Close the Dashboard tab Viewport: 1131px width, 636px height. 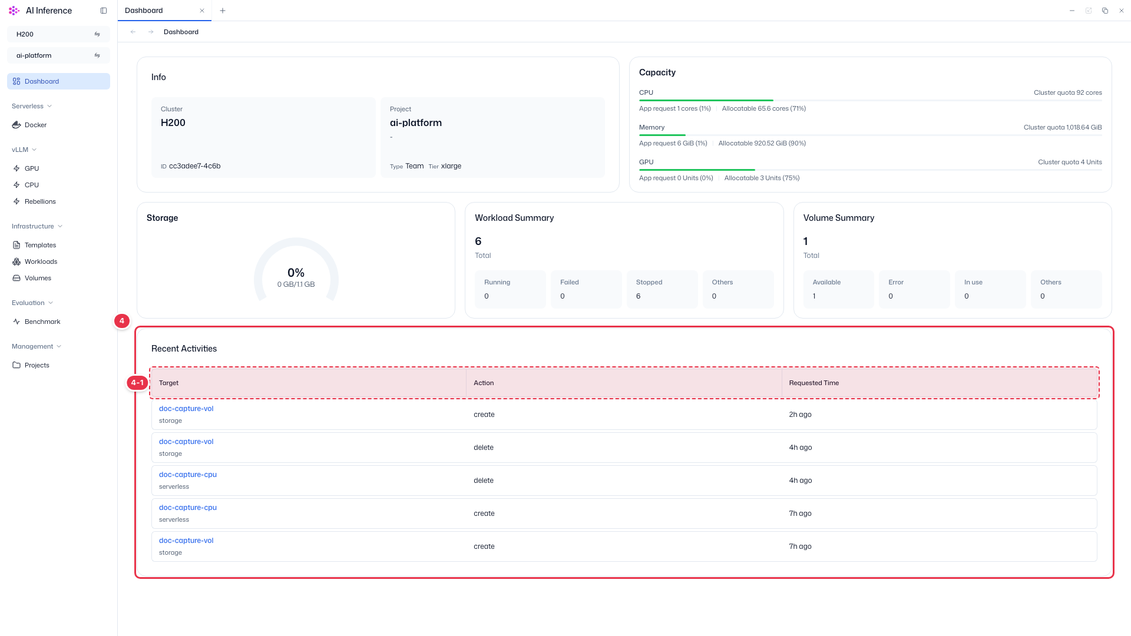(x=202, y=11)
